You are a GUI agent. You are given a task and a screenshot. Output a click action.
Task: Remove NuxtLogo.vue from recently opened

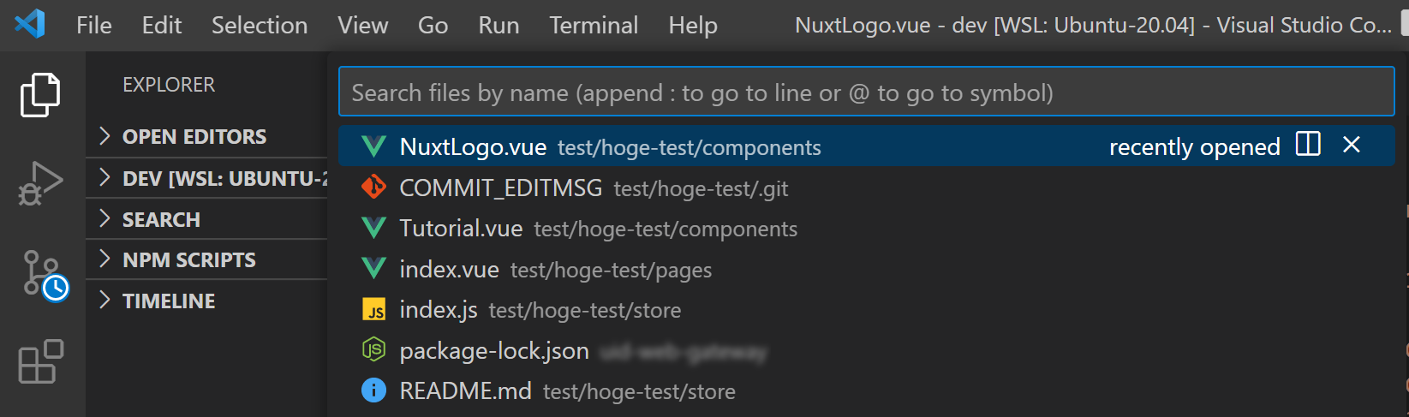pos(1352,145)
